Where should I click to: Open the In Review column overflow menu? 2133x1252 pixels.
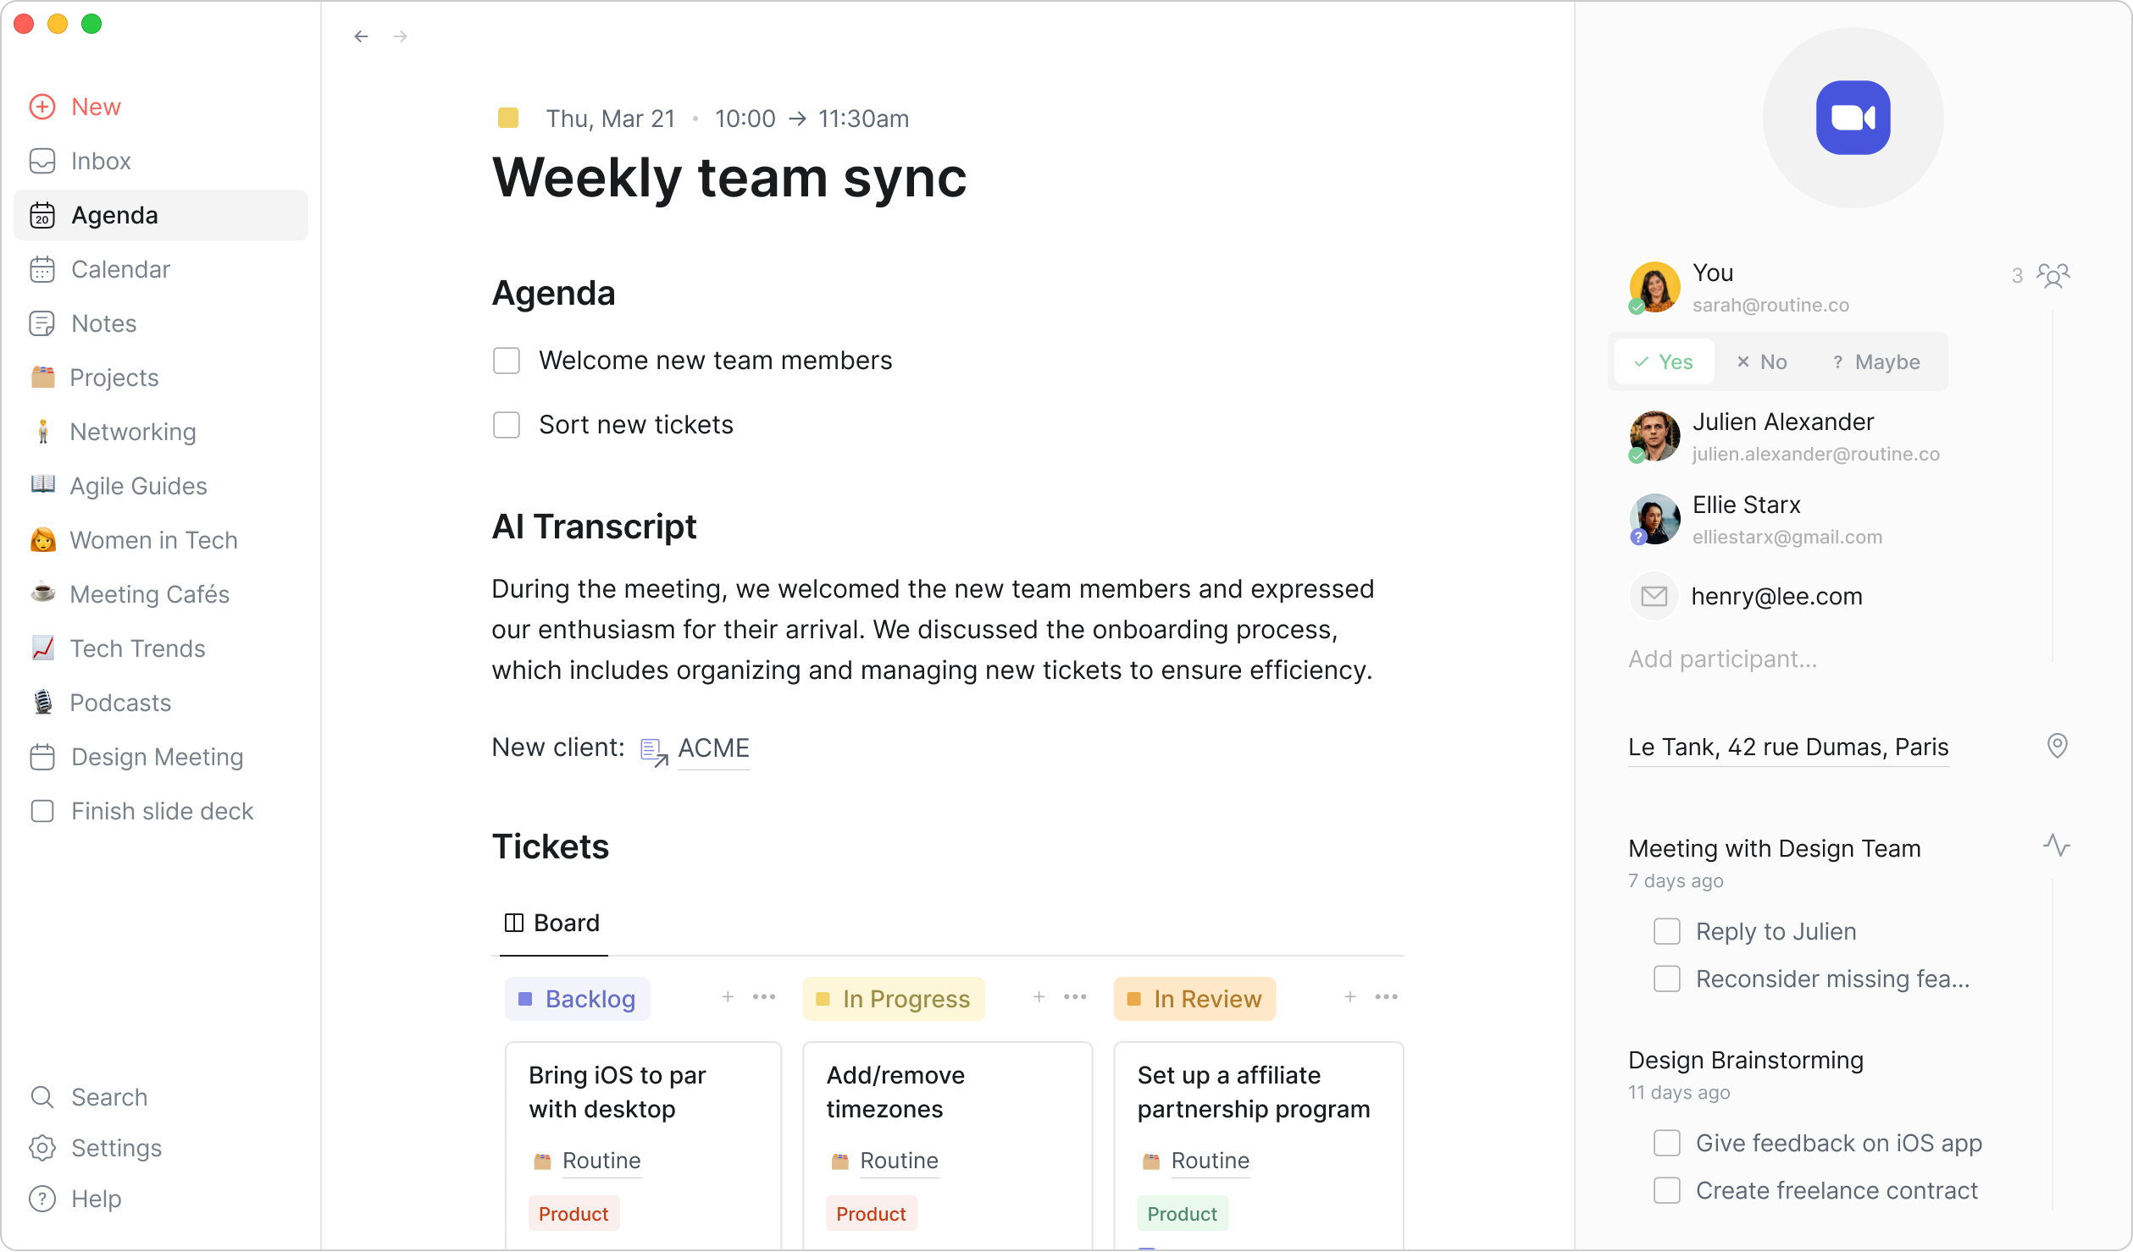(x=1387, y=997)
